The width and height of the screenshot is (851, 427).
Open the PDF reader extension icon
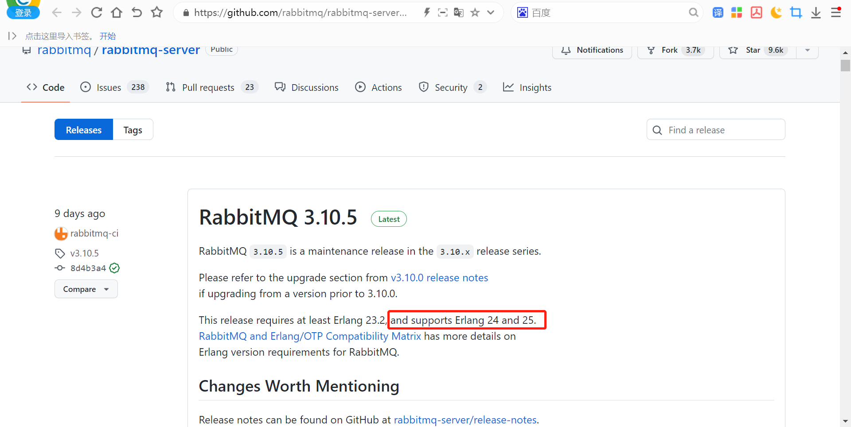tap(756, 12)
